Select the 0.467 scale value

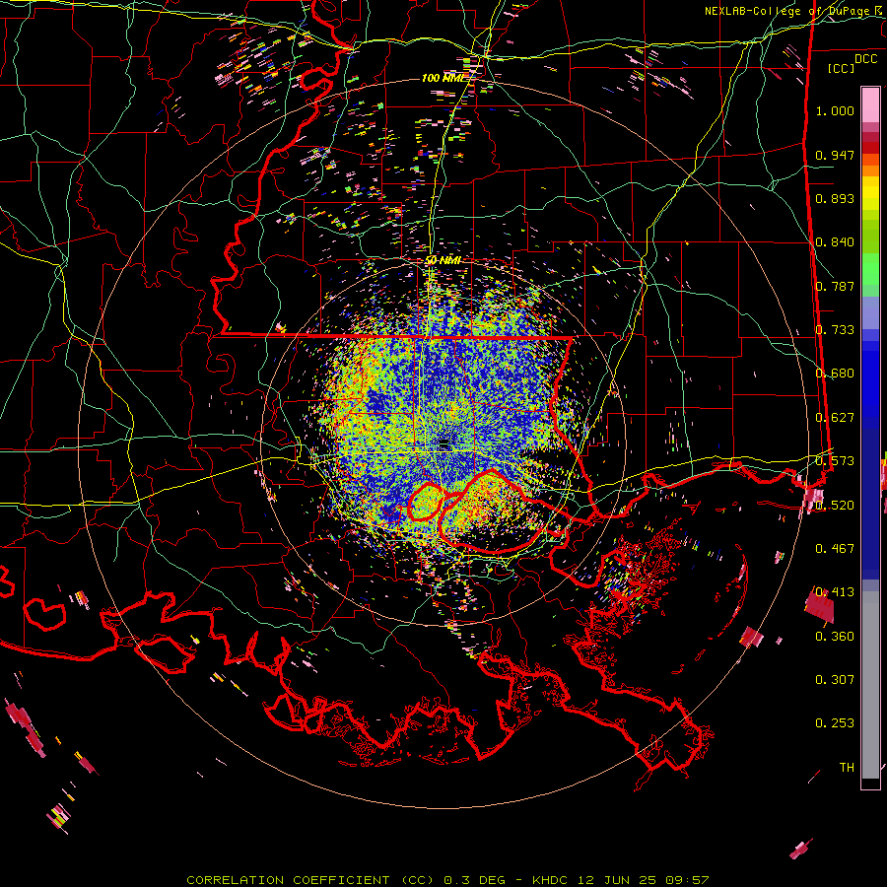click(x=835, y=549)
